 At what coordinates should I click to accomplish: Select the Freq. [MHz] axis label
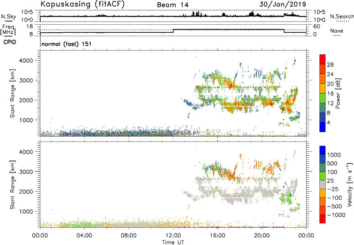[8, 30]
